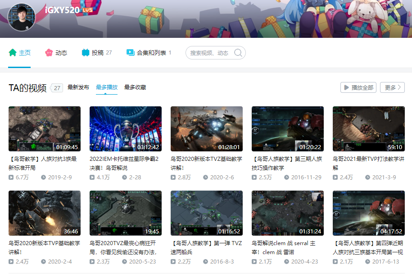Click the magnifier search icon
Image resolution: width=412 pixels, height=278 pixels.
[238, 53]
